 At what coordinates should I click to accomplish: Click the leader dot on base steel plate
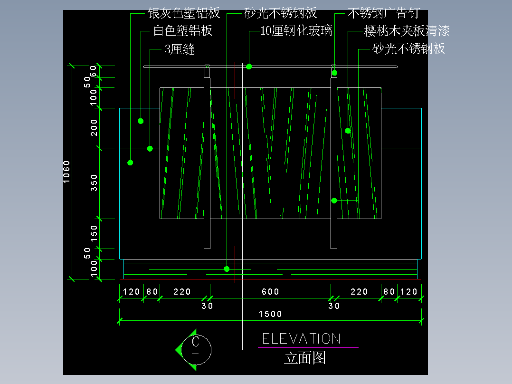227,269
